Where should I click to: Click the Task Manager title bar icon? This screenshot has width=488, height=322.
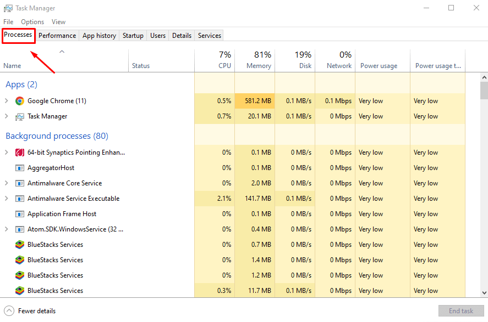(x=8, y=8)
